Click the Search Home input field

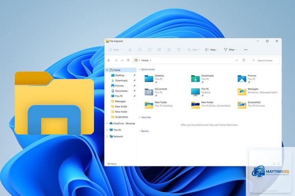(x=265, y=60)
